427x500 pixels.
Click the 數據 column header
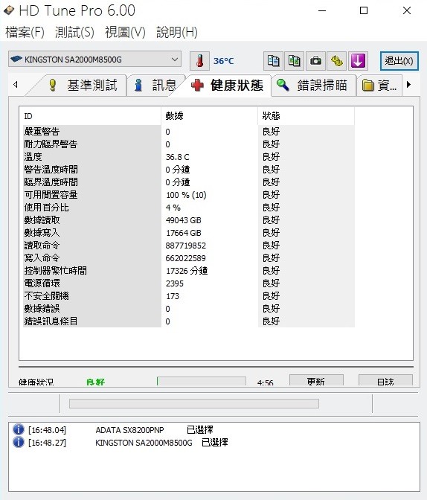(x=210, y=116)
